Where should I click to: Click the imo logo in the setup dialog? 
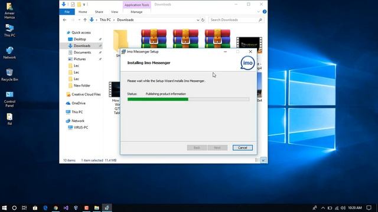click(247, 63)
